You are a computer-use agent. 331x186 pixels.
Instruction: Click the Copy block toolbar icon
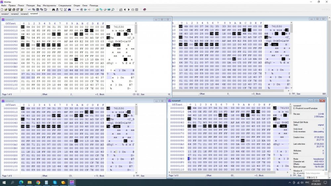[33, 10]
